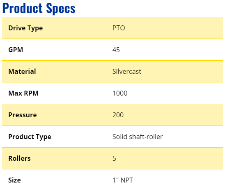This screenshot has width=225, height=194.
Task: Click the GPM value 45
Action: tap(116, 50)
